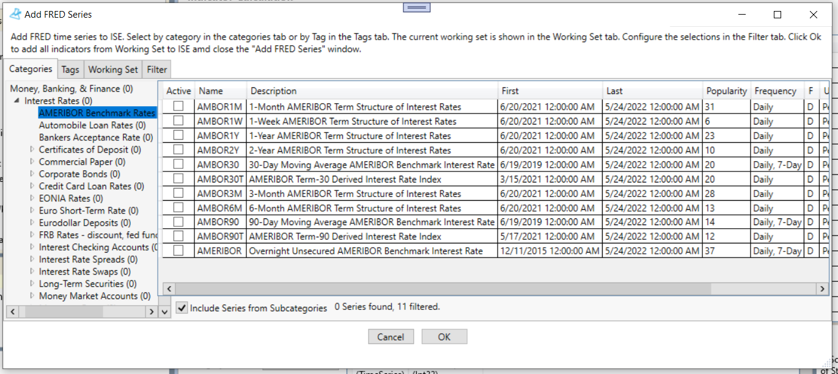The image size is (838, 374).
Task: Uncheck Include Series from Subcategories
Action: click(x=182, y=307)
